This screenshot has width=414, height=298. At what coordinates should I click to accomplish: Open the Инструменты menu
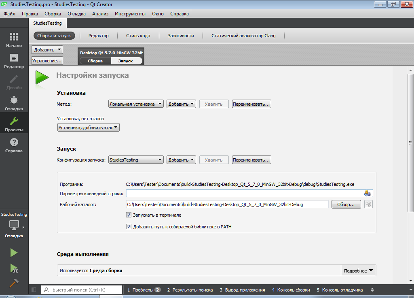pyautogui.click(x=130, y=14)
